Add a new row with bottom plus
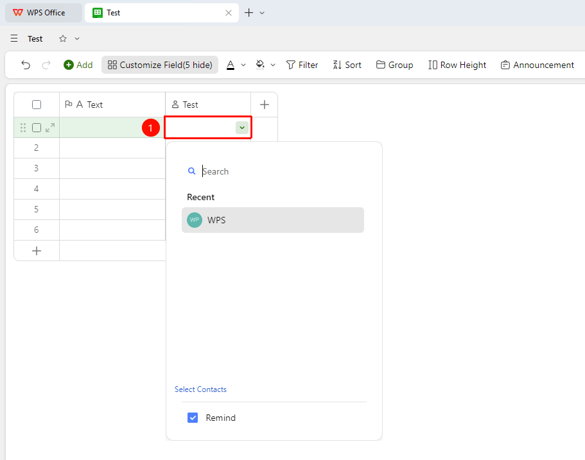Image resolution: width=585 pixels, height=460 pixels. [37, 251]
